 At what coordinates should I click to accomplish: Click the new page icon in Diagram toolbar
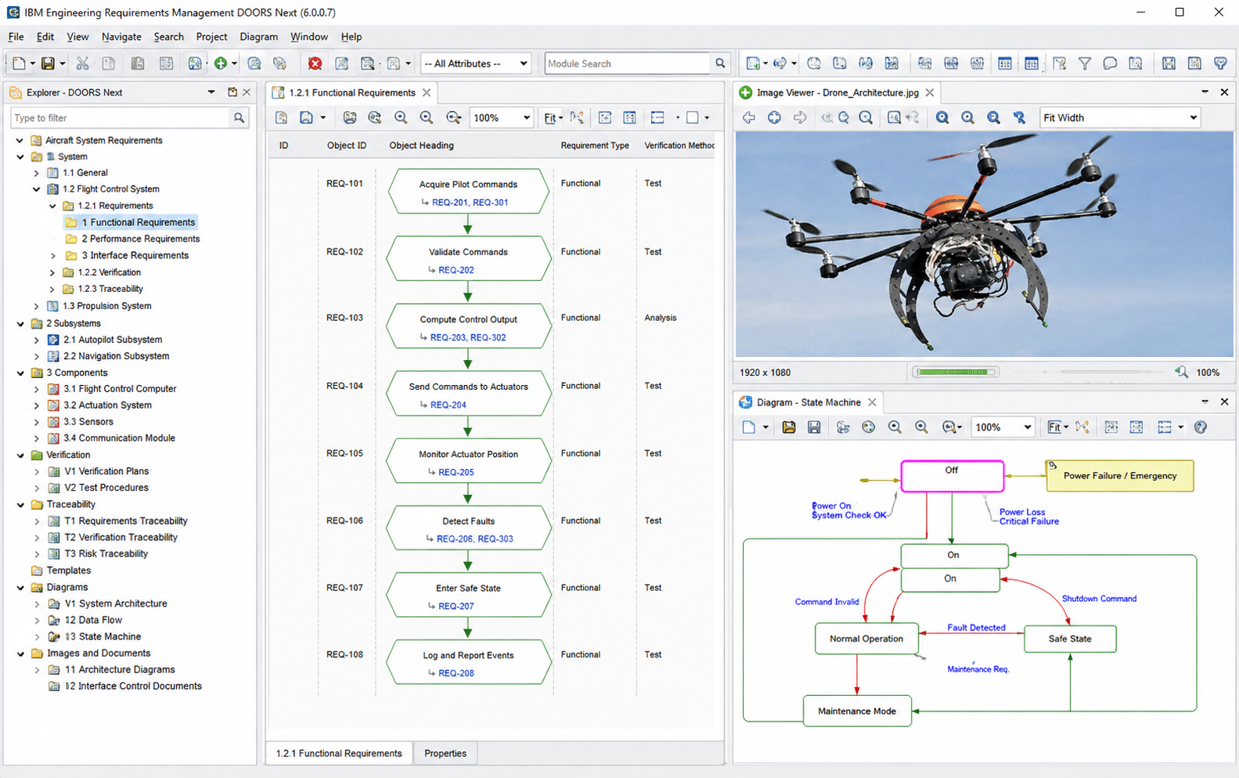pos(749,427)
